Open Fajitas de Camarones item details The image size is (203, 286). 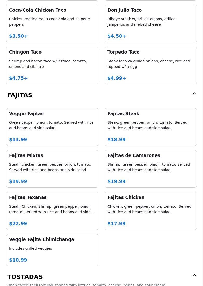point(151,169)
